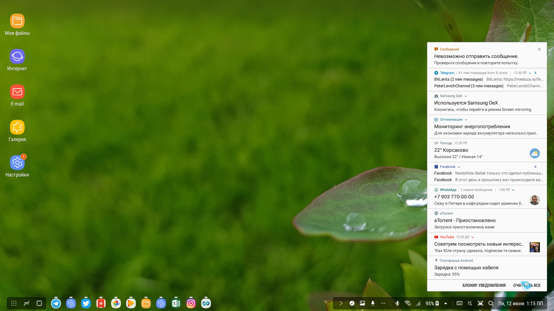The height and width of the screenshot is (311, 554).
Task: Click the weather cloud-sun thumbnail
Action: [535, 153]
